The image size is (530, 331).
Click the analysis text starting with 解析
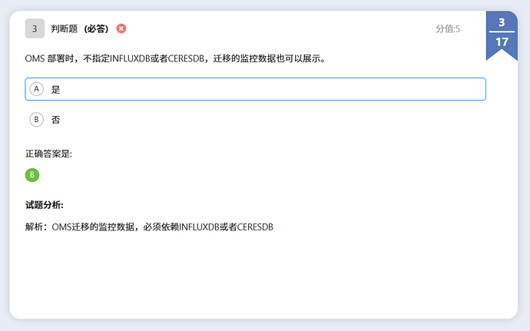coord(149,227)
